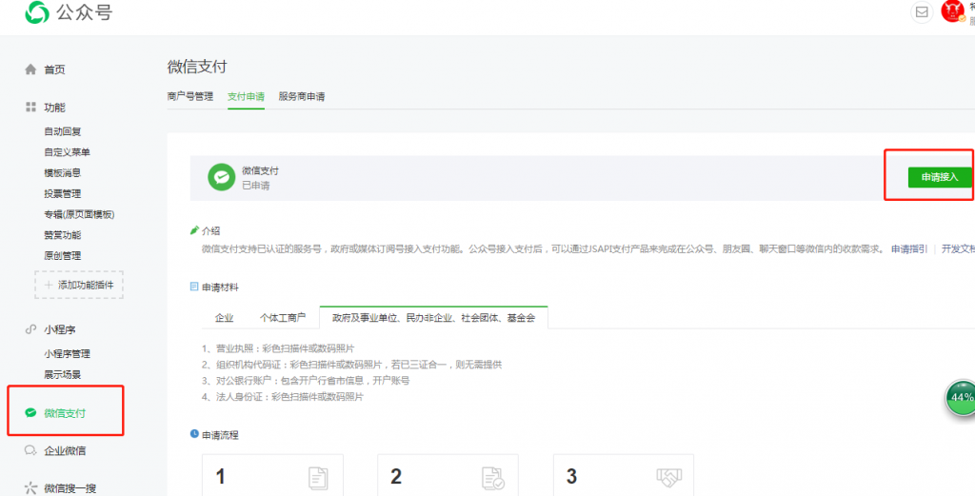Click the 添加功能插件 button
The height and width of the screenshot is (496, 975).
79,285
